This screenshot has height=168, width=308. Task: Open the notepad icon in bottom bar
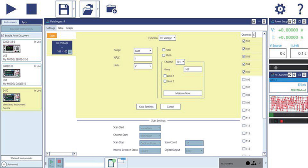pyautogui.click(x=111, y=163)
